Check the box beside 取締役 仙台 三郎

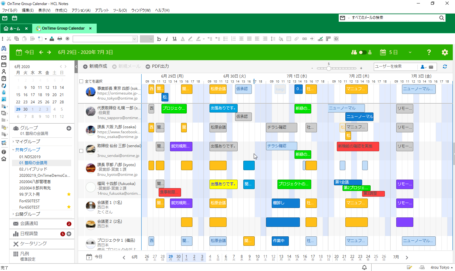point(81,151)
